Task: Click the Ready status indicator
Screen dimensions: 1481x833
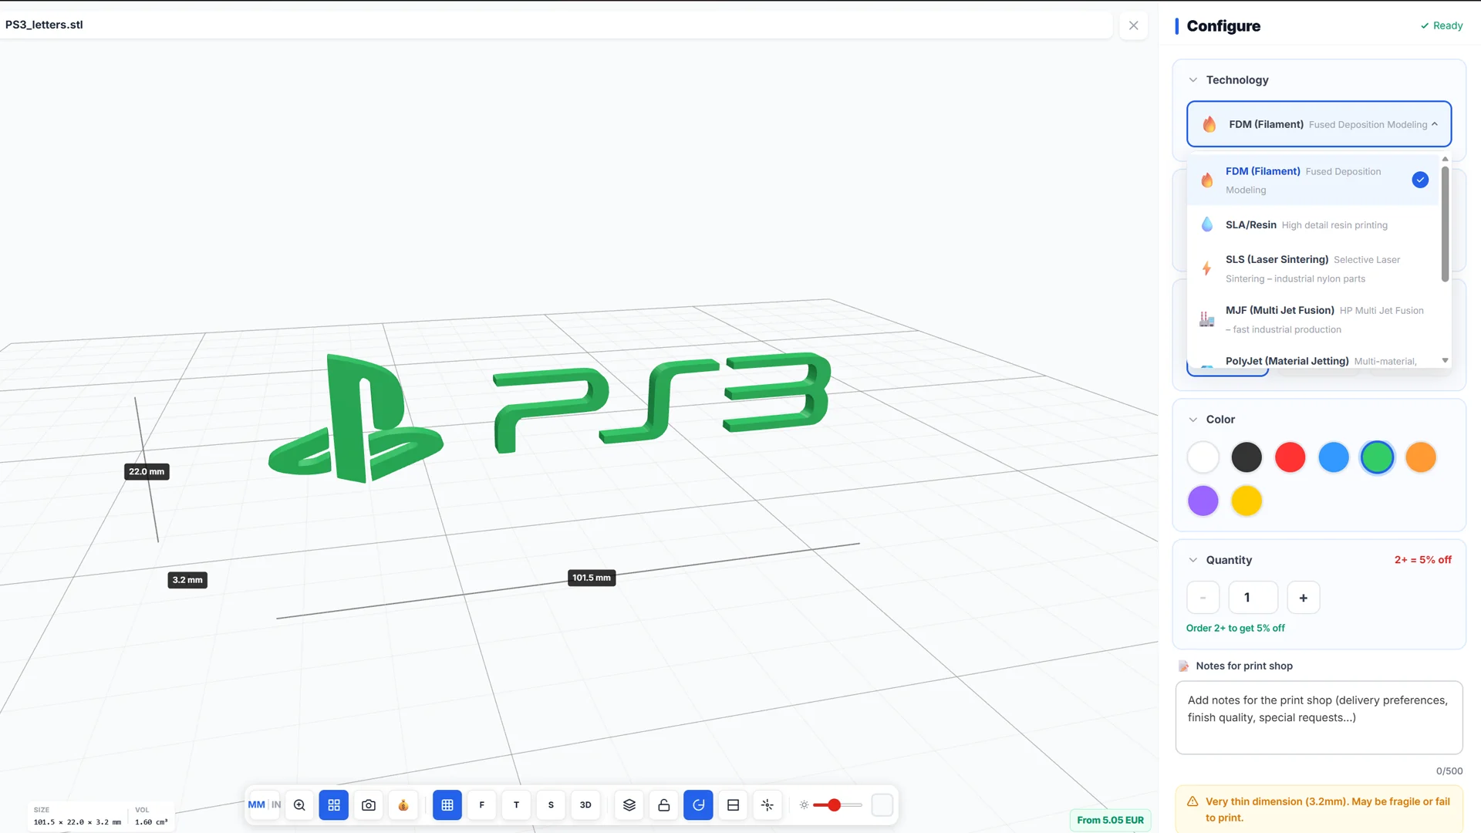Action: 1442,25
